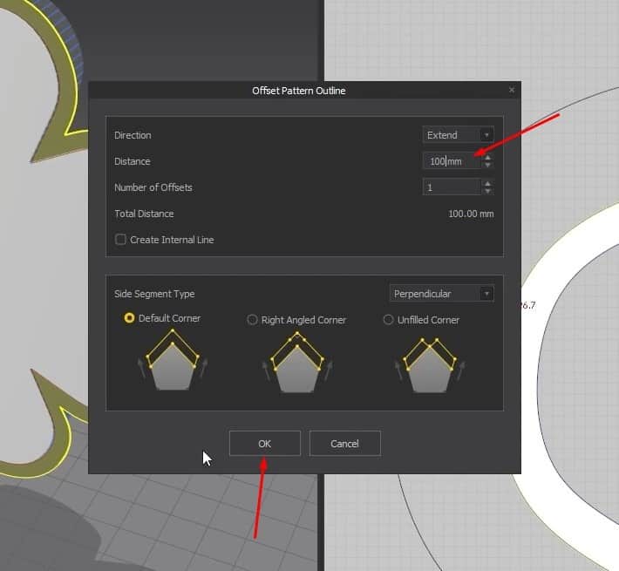619x571 pixels.
Task: Click the Number of Offsets label
Action: pyautogui.click(x=153, y=187)
